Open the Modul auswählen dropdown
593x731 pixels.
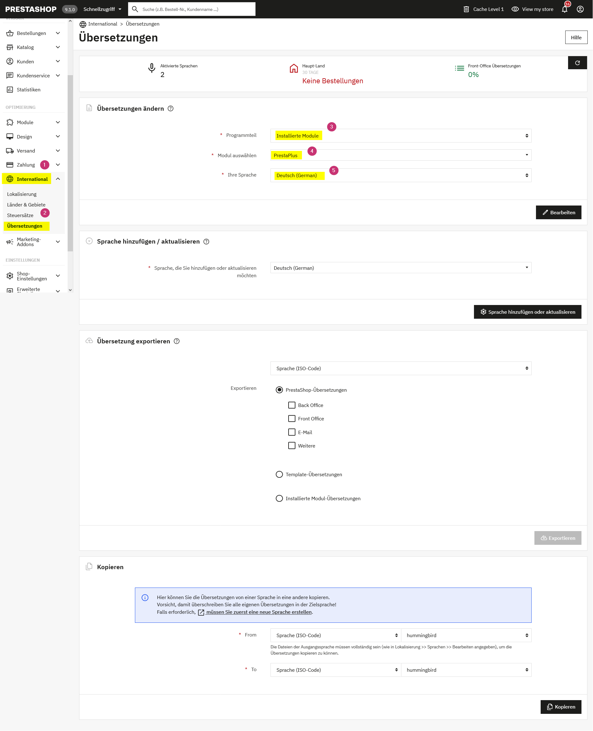tap(401, 155)
